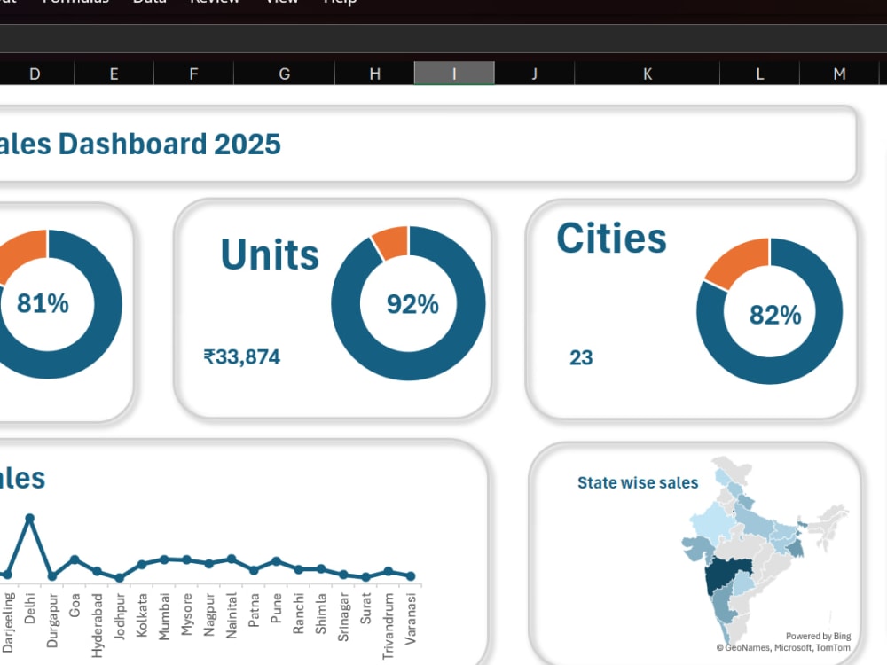Click the orange slice of Cities donut
This screenshot has height=665, width=887.
(x=740, y=262)
